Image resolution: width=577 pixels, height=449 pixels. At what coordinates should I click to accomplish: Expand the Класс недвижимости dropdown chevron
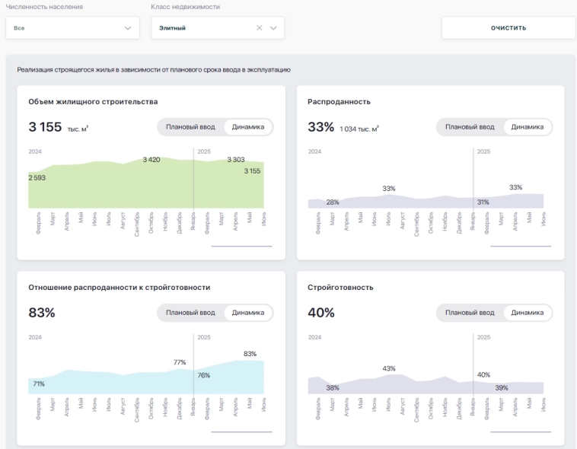(274, 28)
